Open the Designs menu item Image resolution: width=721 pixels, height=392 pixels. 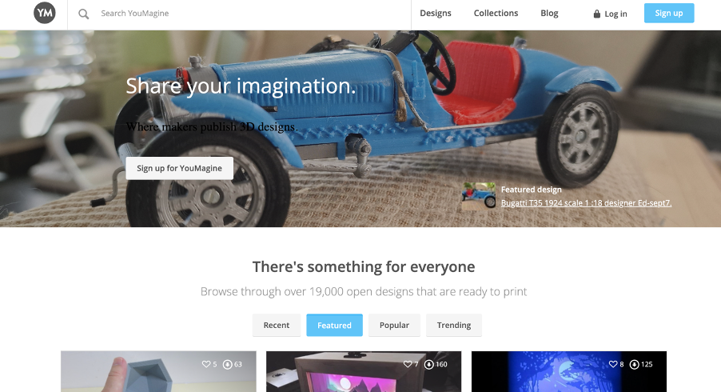tap(436, 14)
